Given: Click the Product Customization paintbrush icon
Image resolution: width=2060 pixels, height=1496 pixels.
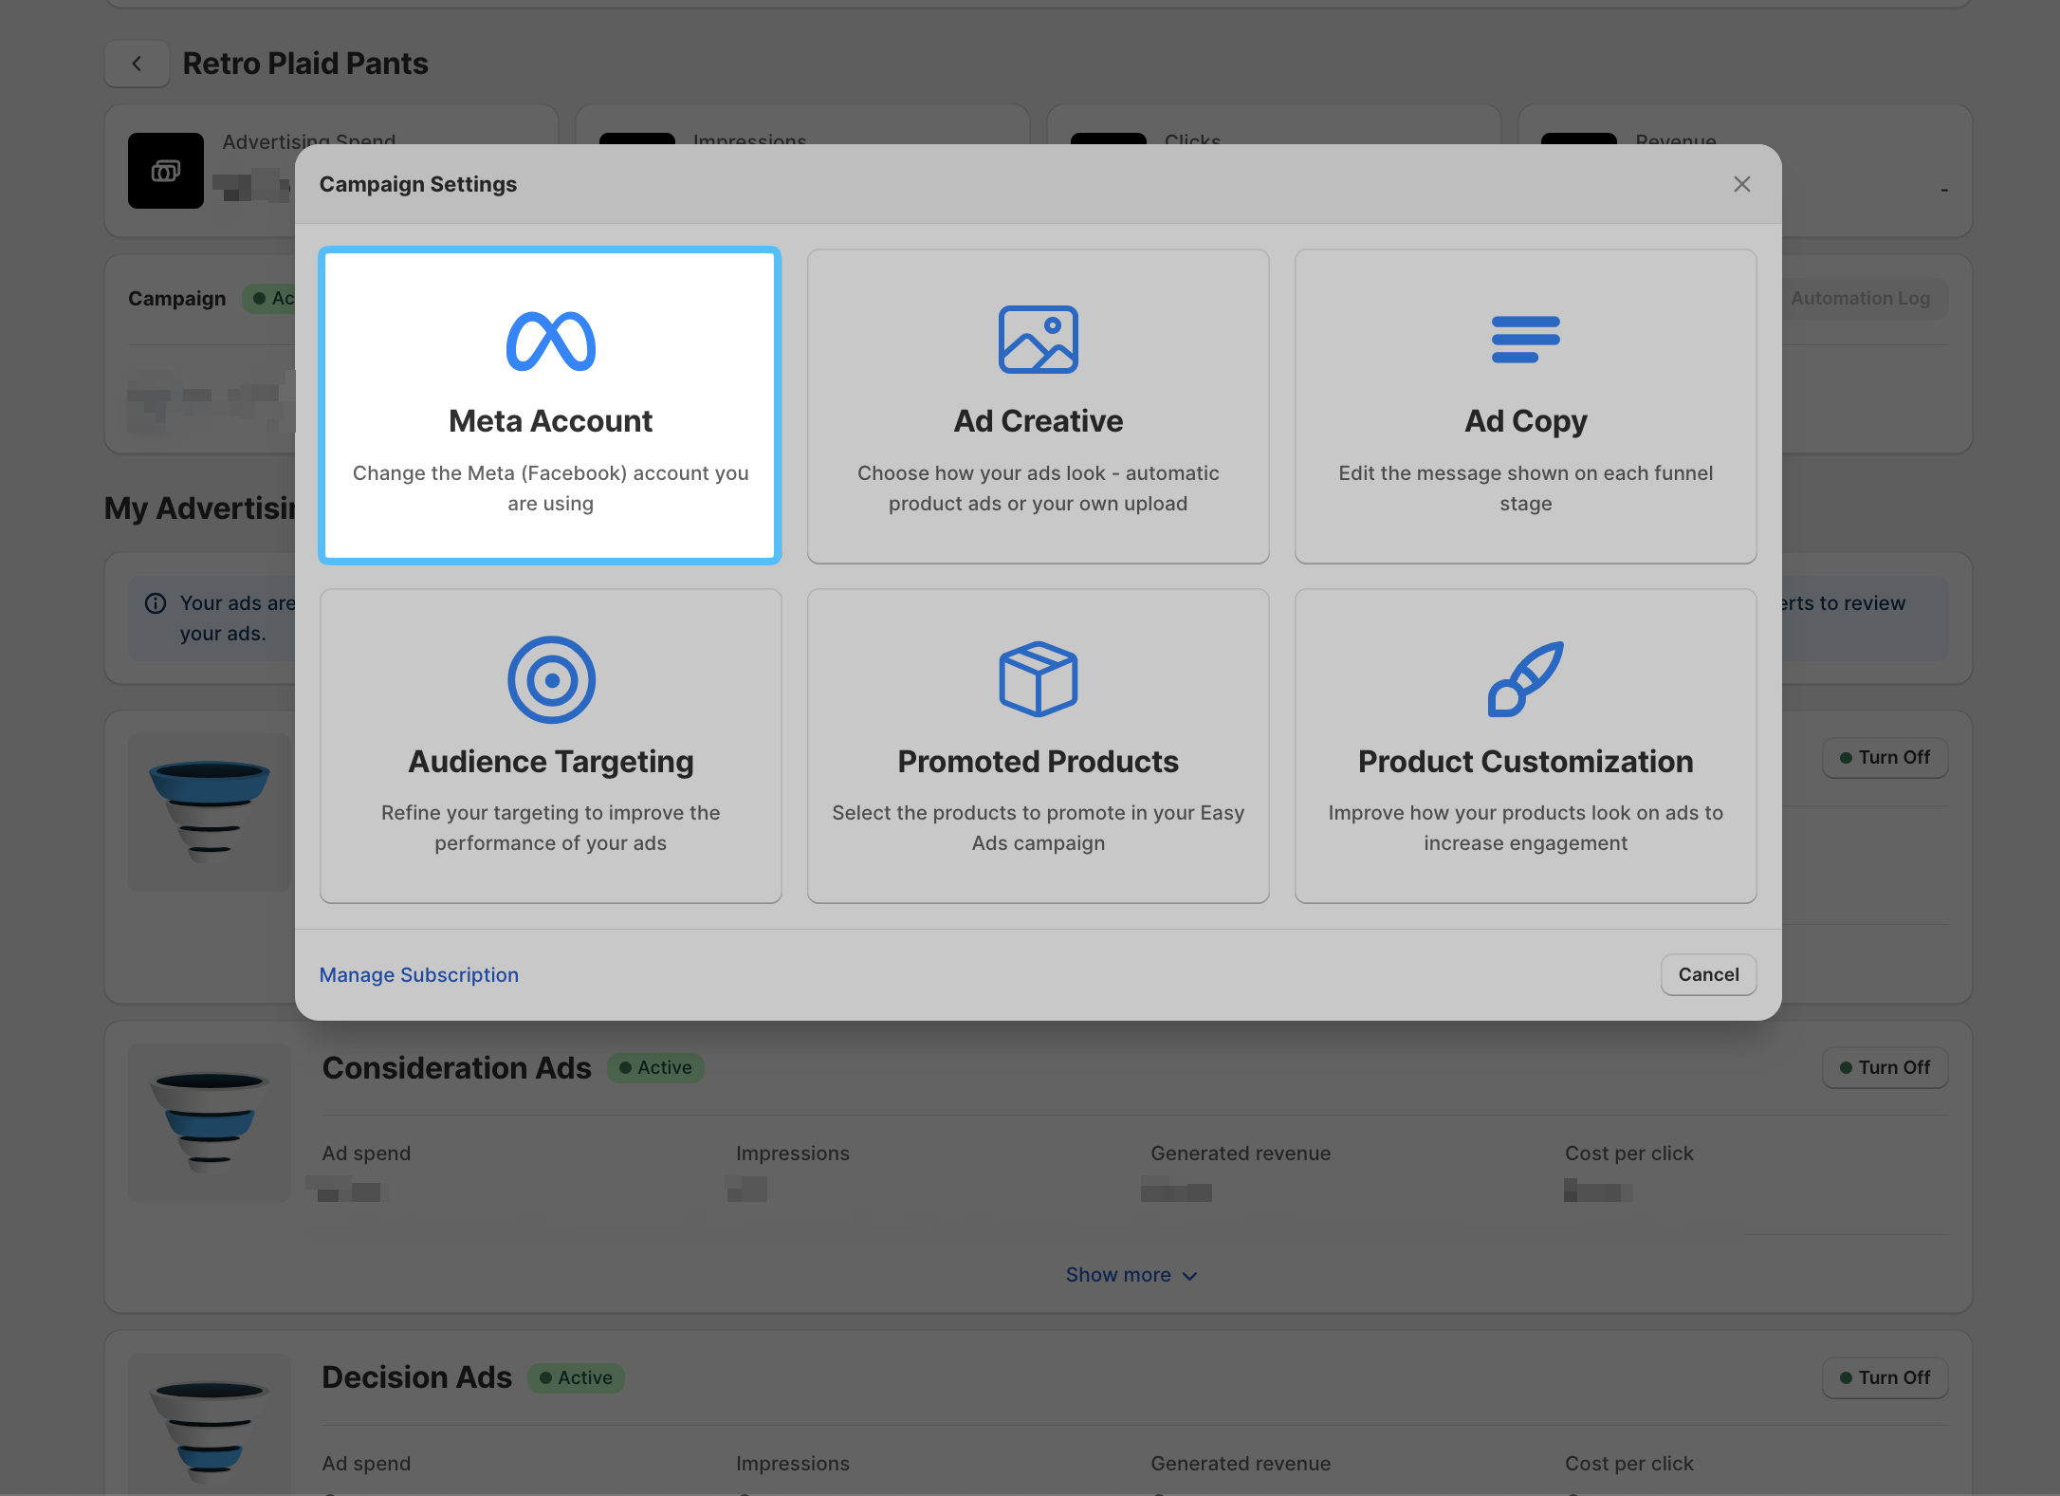Looking at the screenshot, I should click(x=1526, y=679).
